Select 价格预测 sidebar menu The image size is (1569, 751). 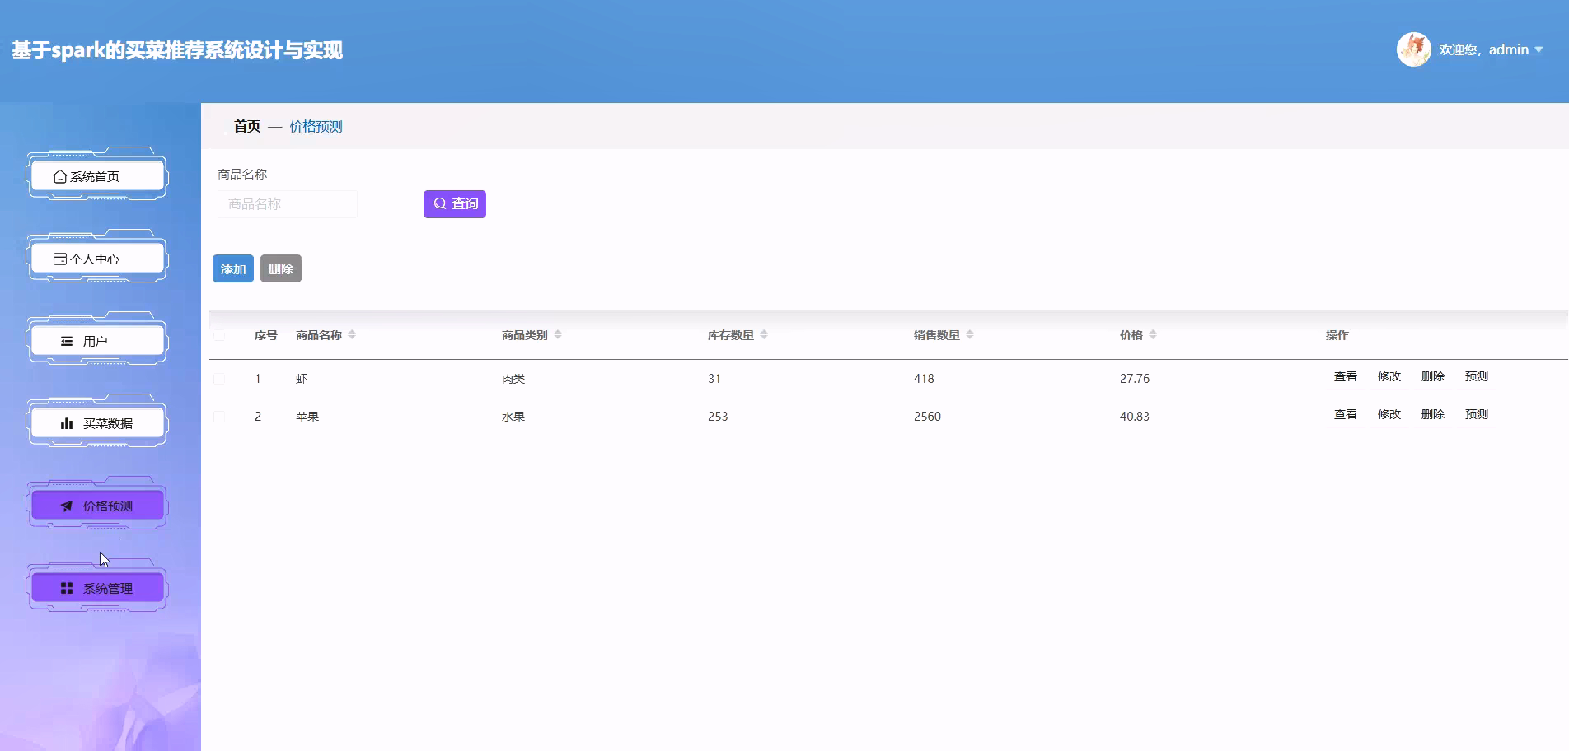[x=97, y=506]
